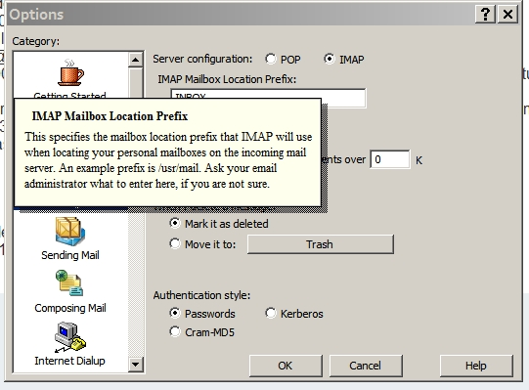Open Help for the Options dialog

point(476,366)
